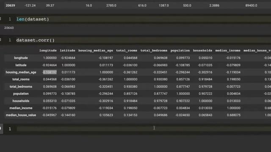The image size is (271, 152).
Task: Click the 530.0 value in top row
Action: click(187, 5)
